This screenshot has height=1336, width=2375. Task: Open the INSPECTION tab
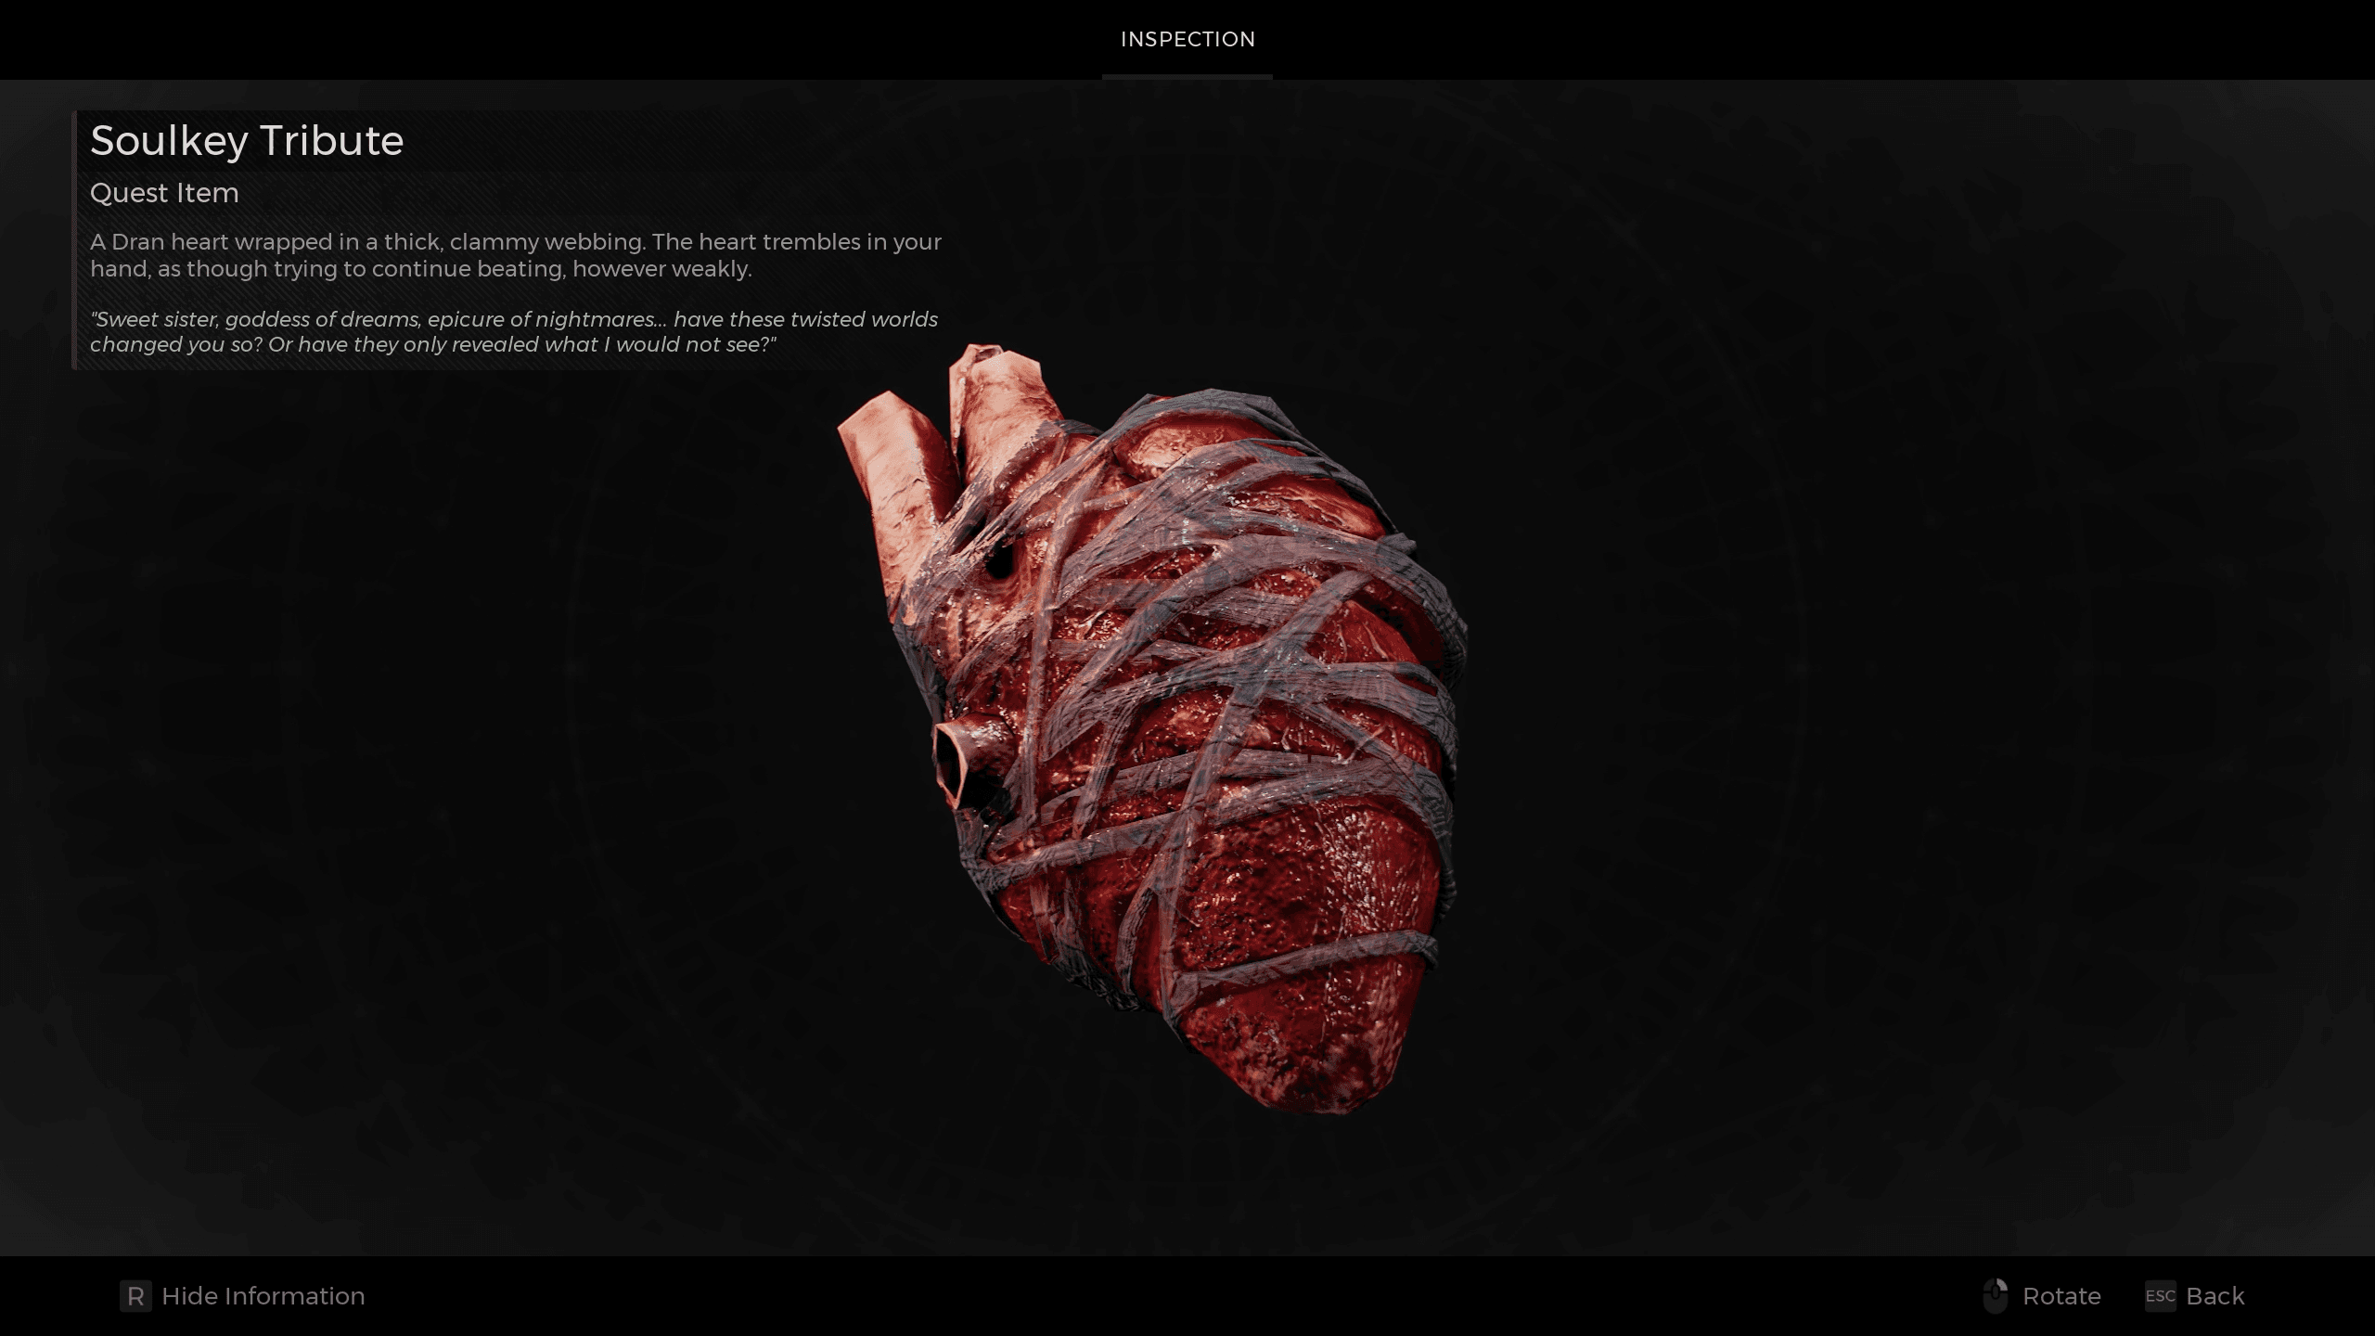click(x=1187, y=39)
